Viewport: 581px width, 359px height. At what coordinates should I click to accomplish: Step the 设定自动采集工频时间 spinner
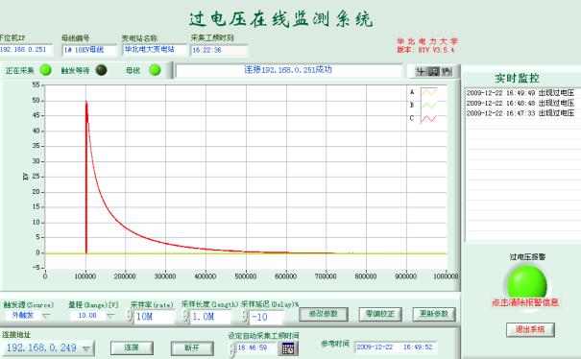[232, 348]
